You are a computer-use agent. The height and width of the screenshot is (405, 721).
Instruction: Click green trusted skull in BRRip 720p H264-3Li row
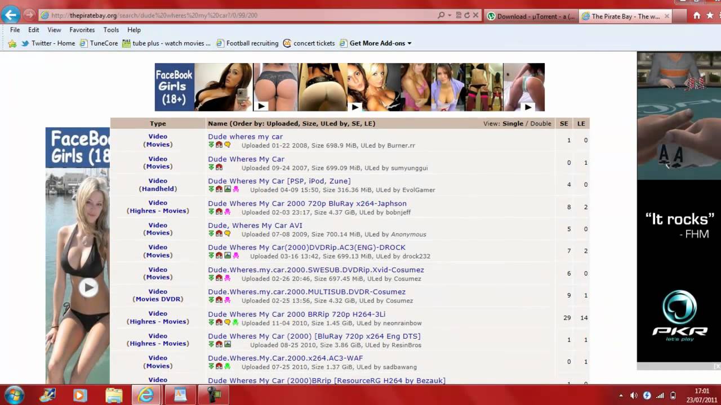point(236,322)
